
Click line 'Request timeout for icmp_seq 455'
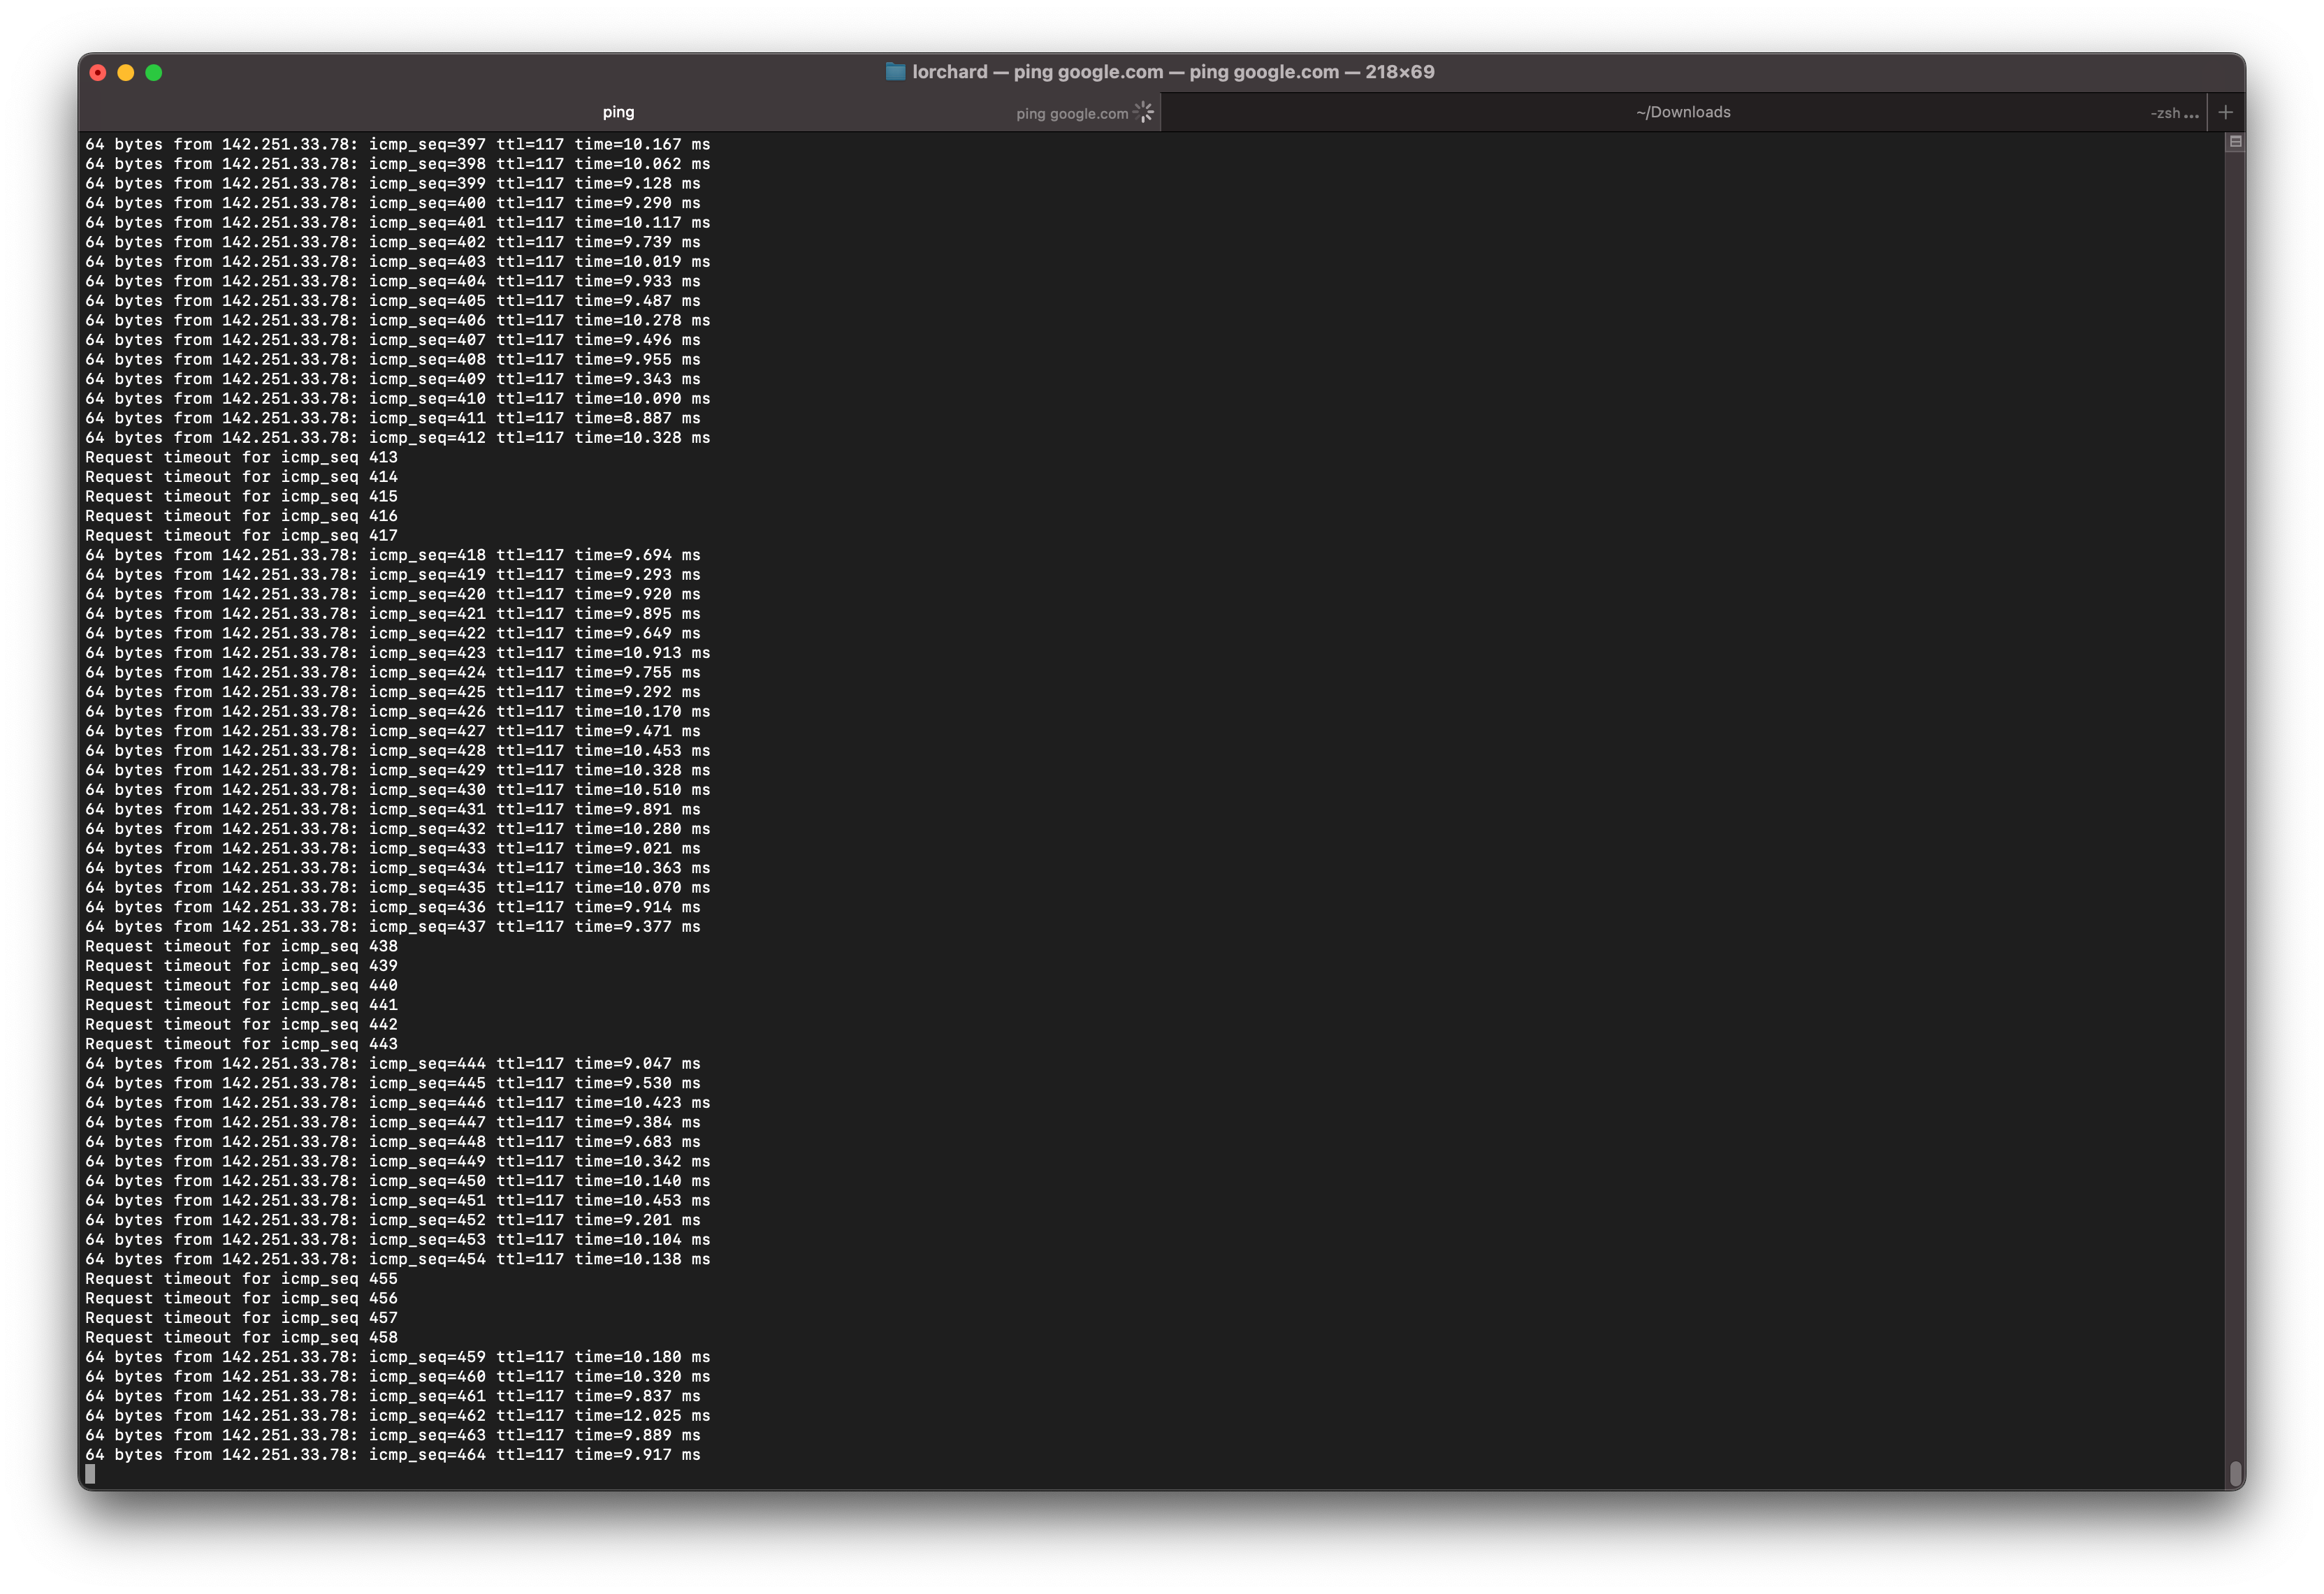(x=241, y=1278)
